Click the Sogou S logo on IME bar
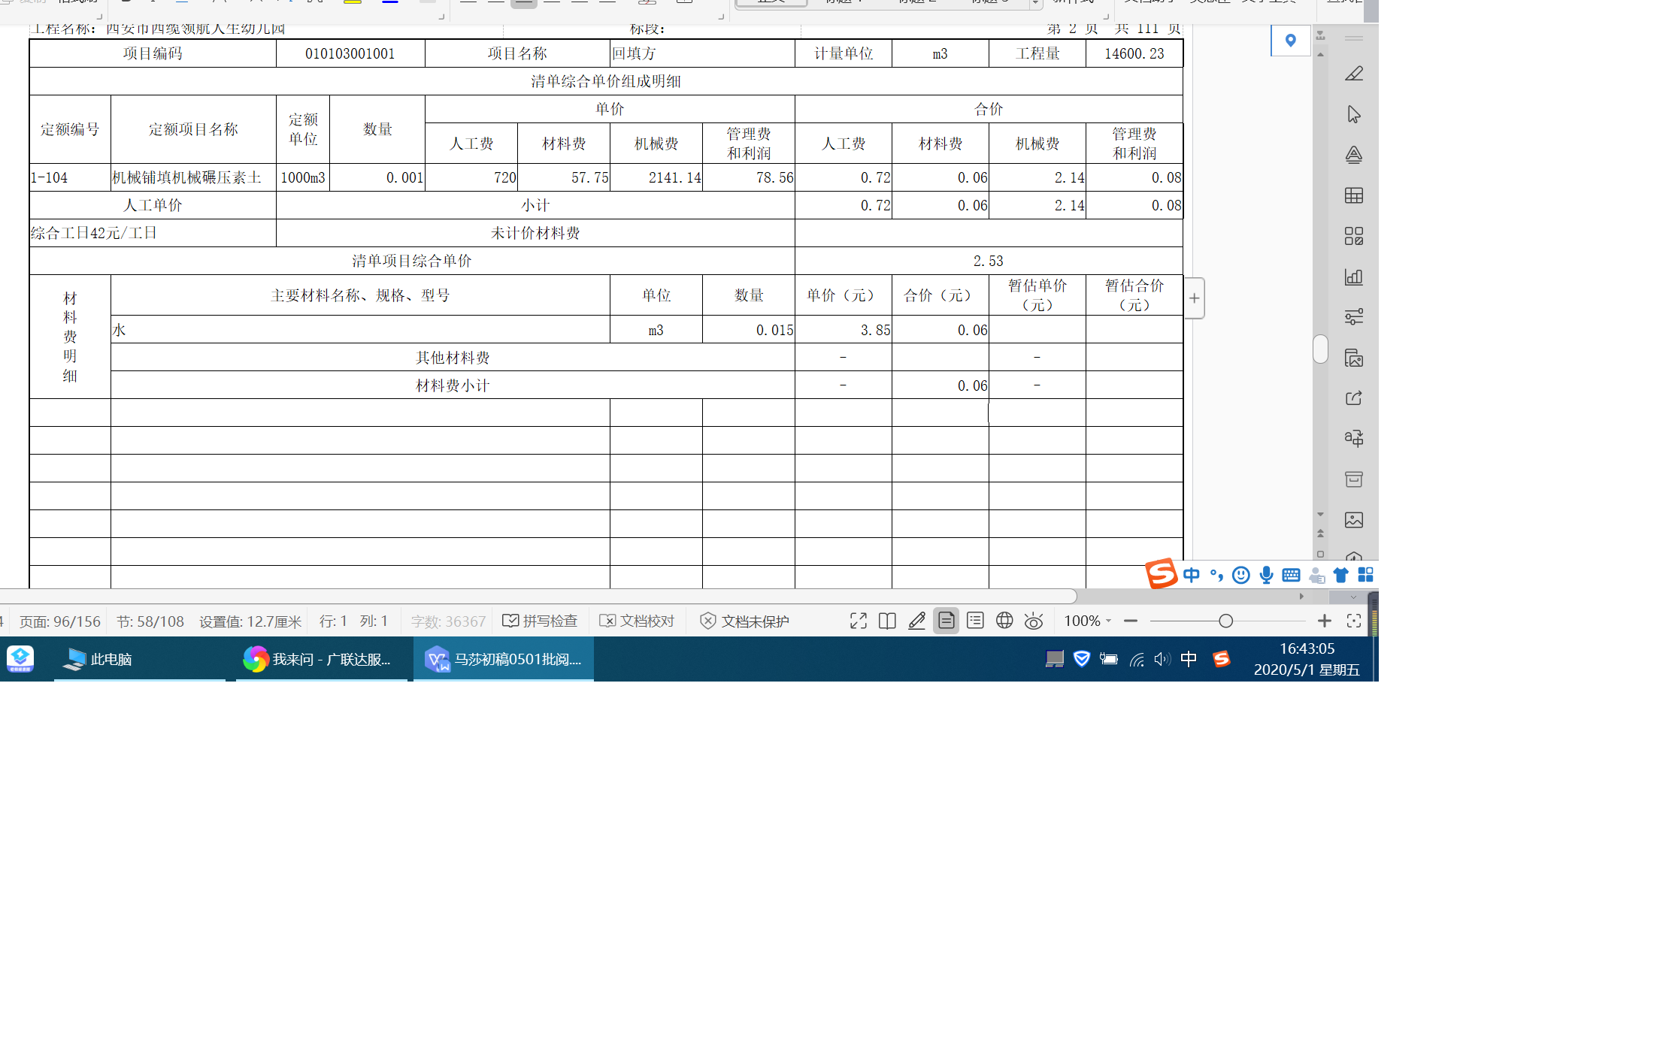1672x1061 pixels. coord(1161,574)
